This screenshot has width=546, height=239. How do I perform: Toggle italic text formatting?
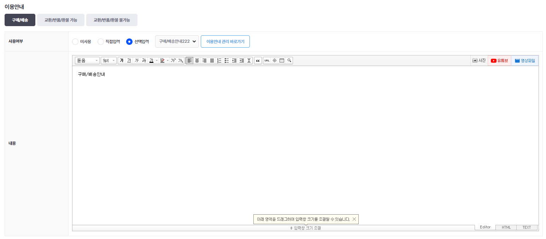pyautogui.click(x=136, y=60)
